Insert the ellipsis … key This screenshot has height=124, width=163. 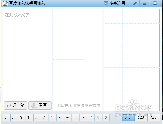coord(68,117)
